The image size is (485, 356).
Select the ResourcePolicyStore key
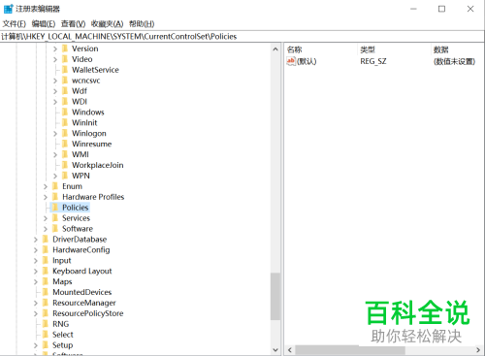click(x=88, y=313)
